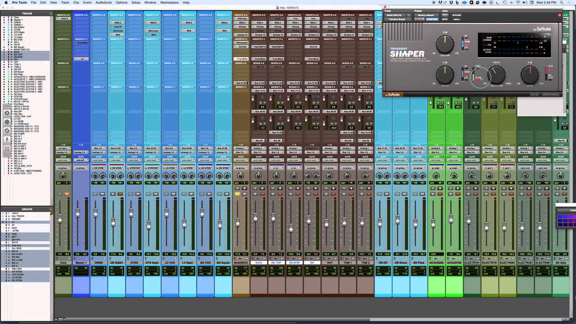Click the Open Manual button
576x324 pixels.
point(551,94)
